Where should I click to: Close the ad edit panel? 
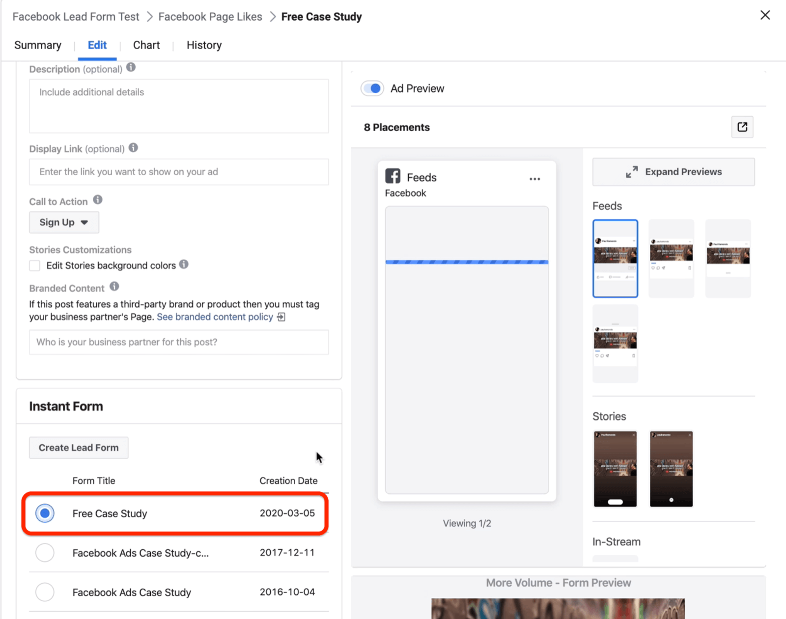(765, 15)
